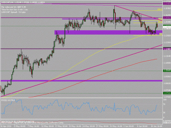Screen dimensions: 171x128
Task: Select the Fibonacci 61.8 level label
Action: (160, 19)
